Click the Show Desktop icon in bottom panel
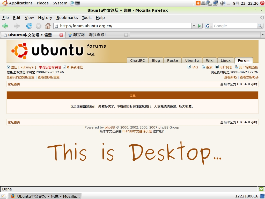Viewport: 265px width, 199px height. [x=3, y=196]
